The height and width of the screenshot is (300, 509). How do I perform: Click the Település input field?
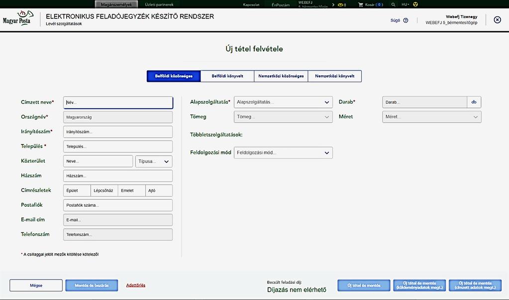point(118,147)
